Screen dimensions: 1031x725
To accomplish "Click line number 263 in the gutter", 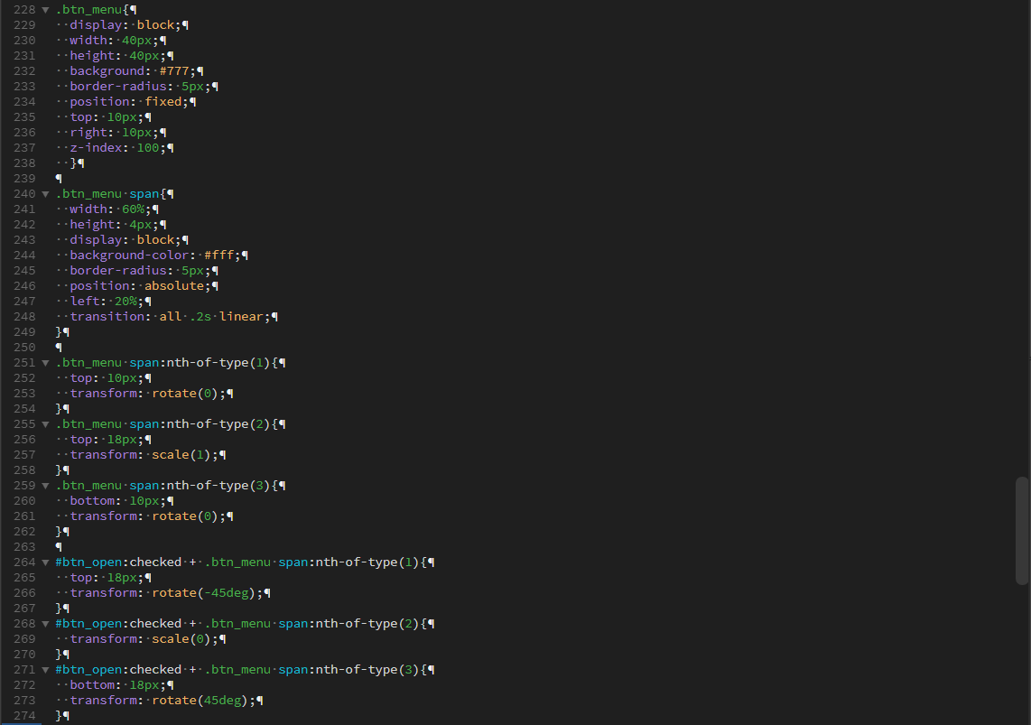I will [24, 547].
